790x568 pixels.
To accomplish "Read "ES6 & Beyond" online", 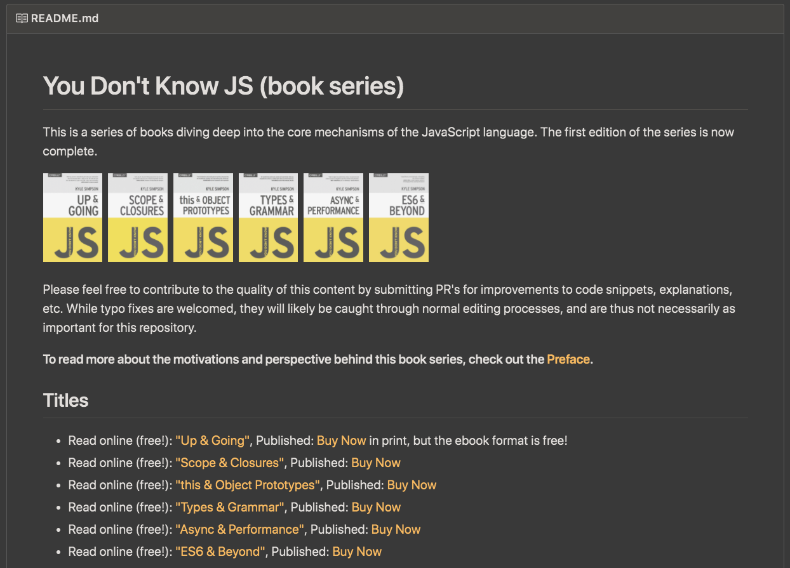I will (x=221, y=551).
